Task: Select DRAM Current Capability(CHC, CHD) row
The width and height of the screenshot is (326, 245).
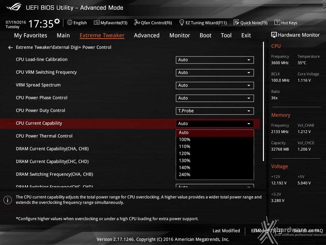Action: coord(52,161)
